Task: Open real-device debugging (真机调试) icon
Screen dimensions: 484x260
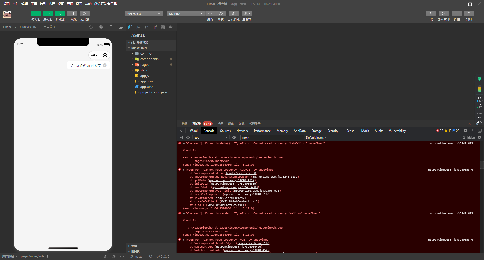Action: coord(233,14)
